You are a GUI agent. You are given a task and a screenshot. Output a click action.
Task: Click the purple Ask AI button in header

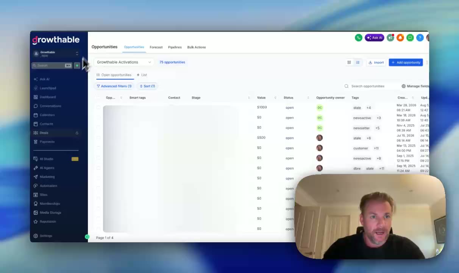375,38
